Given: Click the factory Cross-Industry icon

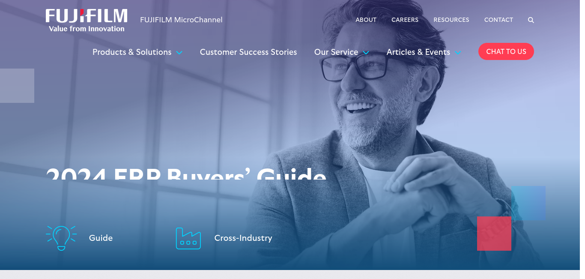Looking at the screenshot, I should (x=188, y=238).
